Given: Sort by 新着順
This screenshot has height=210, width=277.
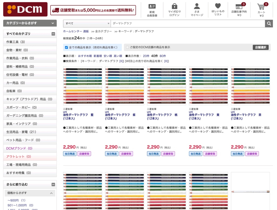Looking at the screenshot, I should coord(98,56).
